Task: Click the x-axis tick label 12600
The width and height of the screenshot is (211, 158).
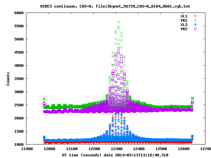Action: pos(183,149)
